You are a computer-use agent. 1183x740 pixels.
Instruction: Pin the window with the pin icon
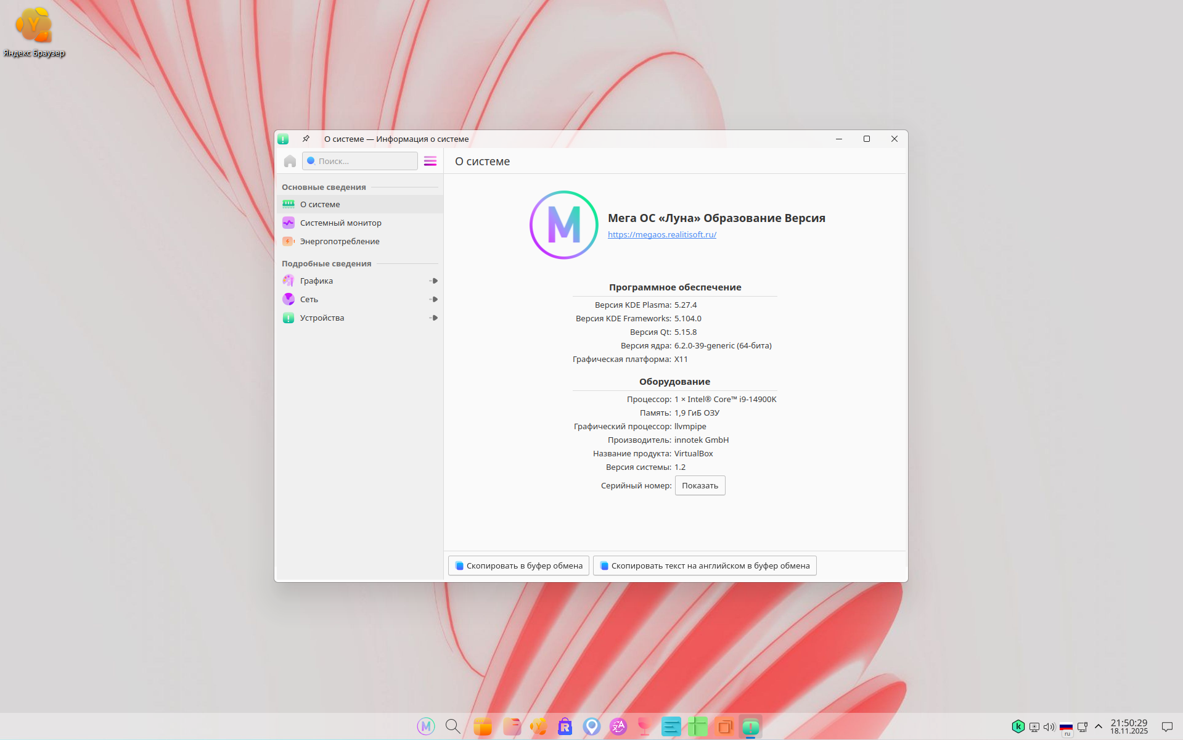click(306, 139)
